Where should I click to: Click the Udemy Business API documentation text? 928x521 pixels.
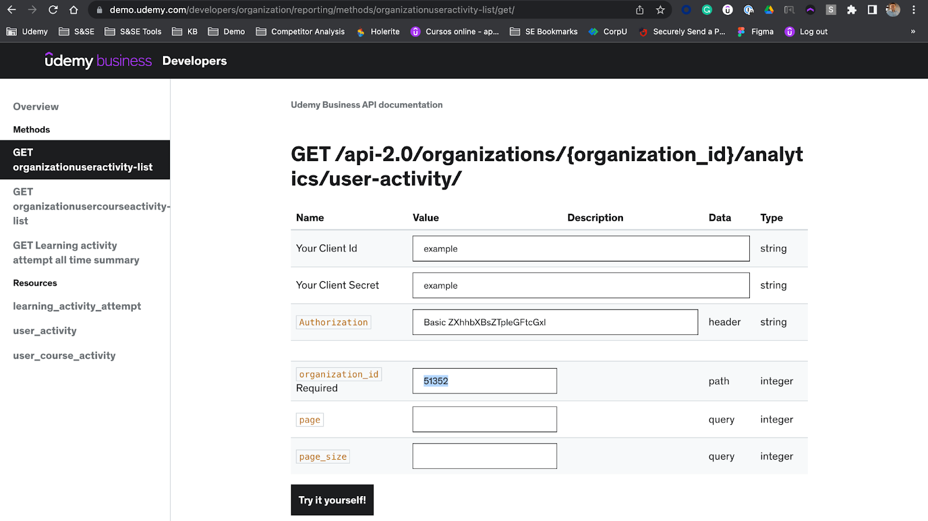(x=367, y=105)
